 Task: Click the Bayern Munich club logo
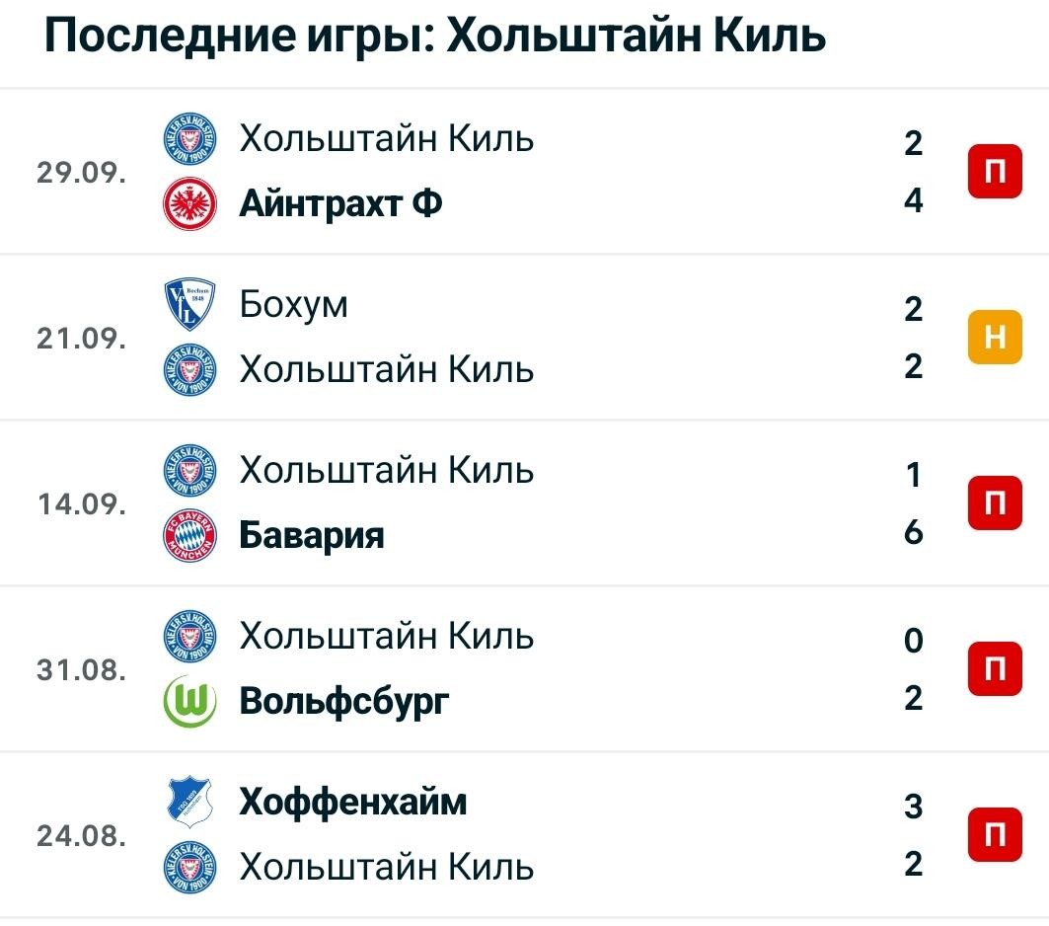click(x=190, y=536)
